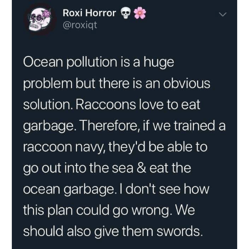The width and height of the screenshot is (249, 249).
Task: Click the skull emoji beside the name
Action: pos(125,13)
